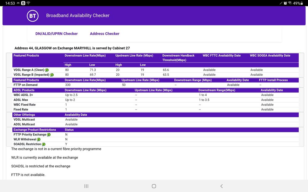The image size is (308, 192).
Task: Click help icon next to FTTP Priority Exchange
Action: point(49,135)
